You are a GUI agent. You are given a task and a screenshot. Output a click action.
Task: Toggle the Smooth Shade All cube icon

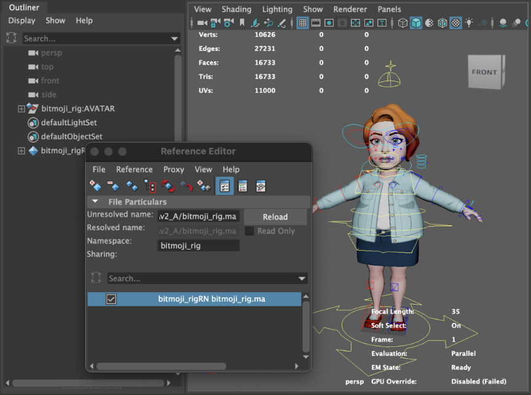point(416,23)
